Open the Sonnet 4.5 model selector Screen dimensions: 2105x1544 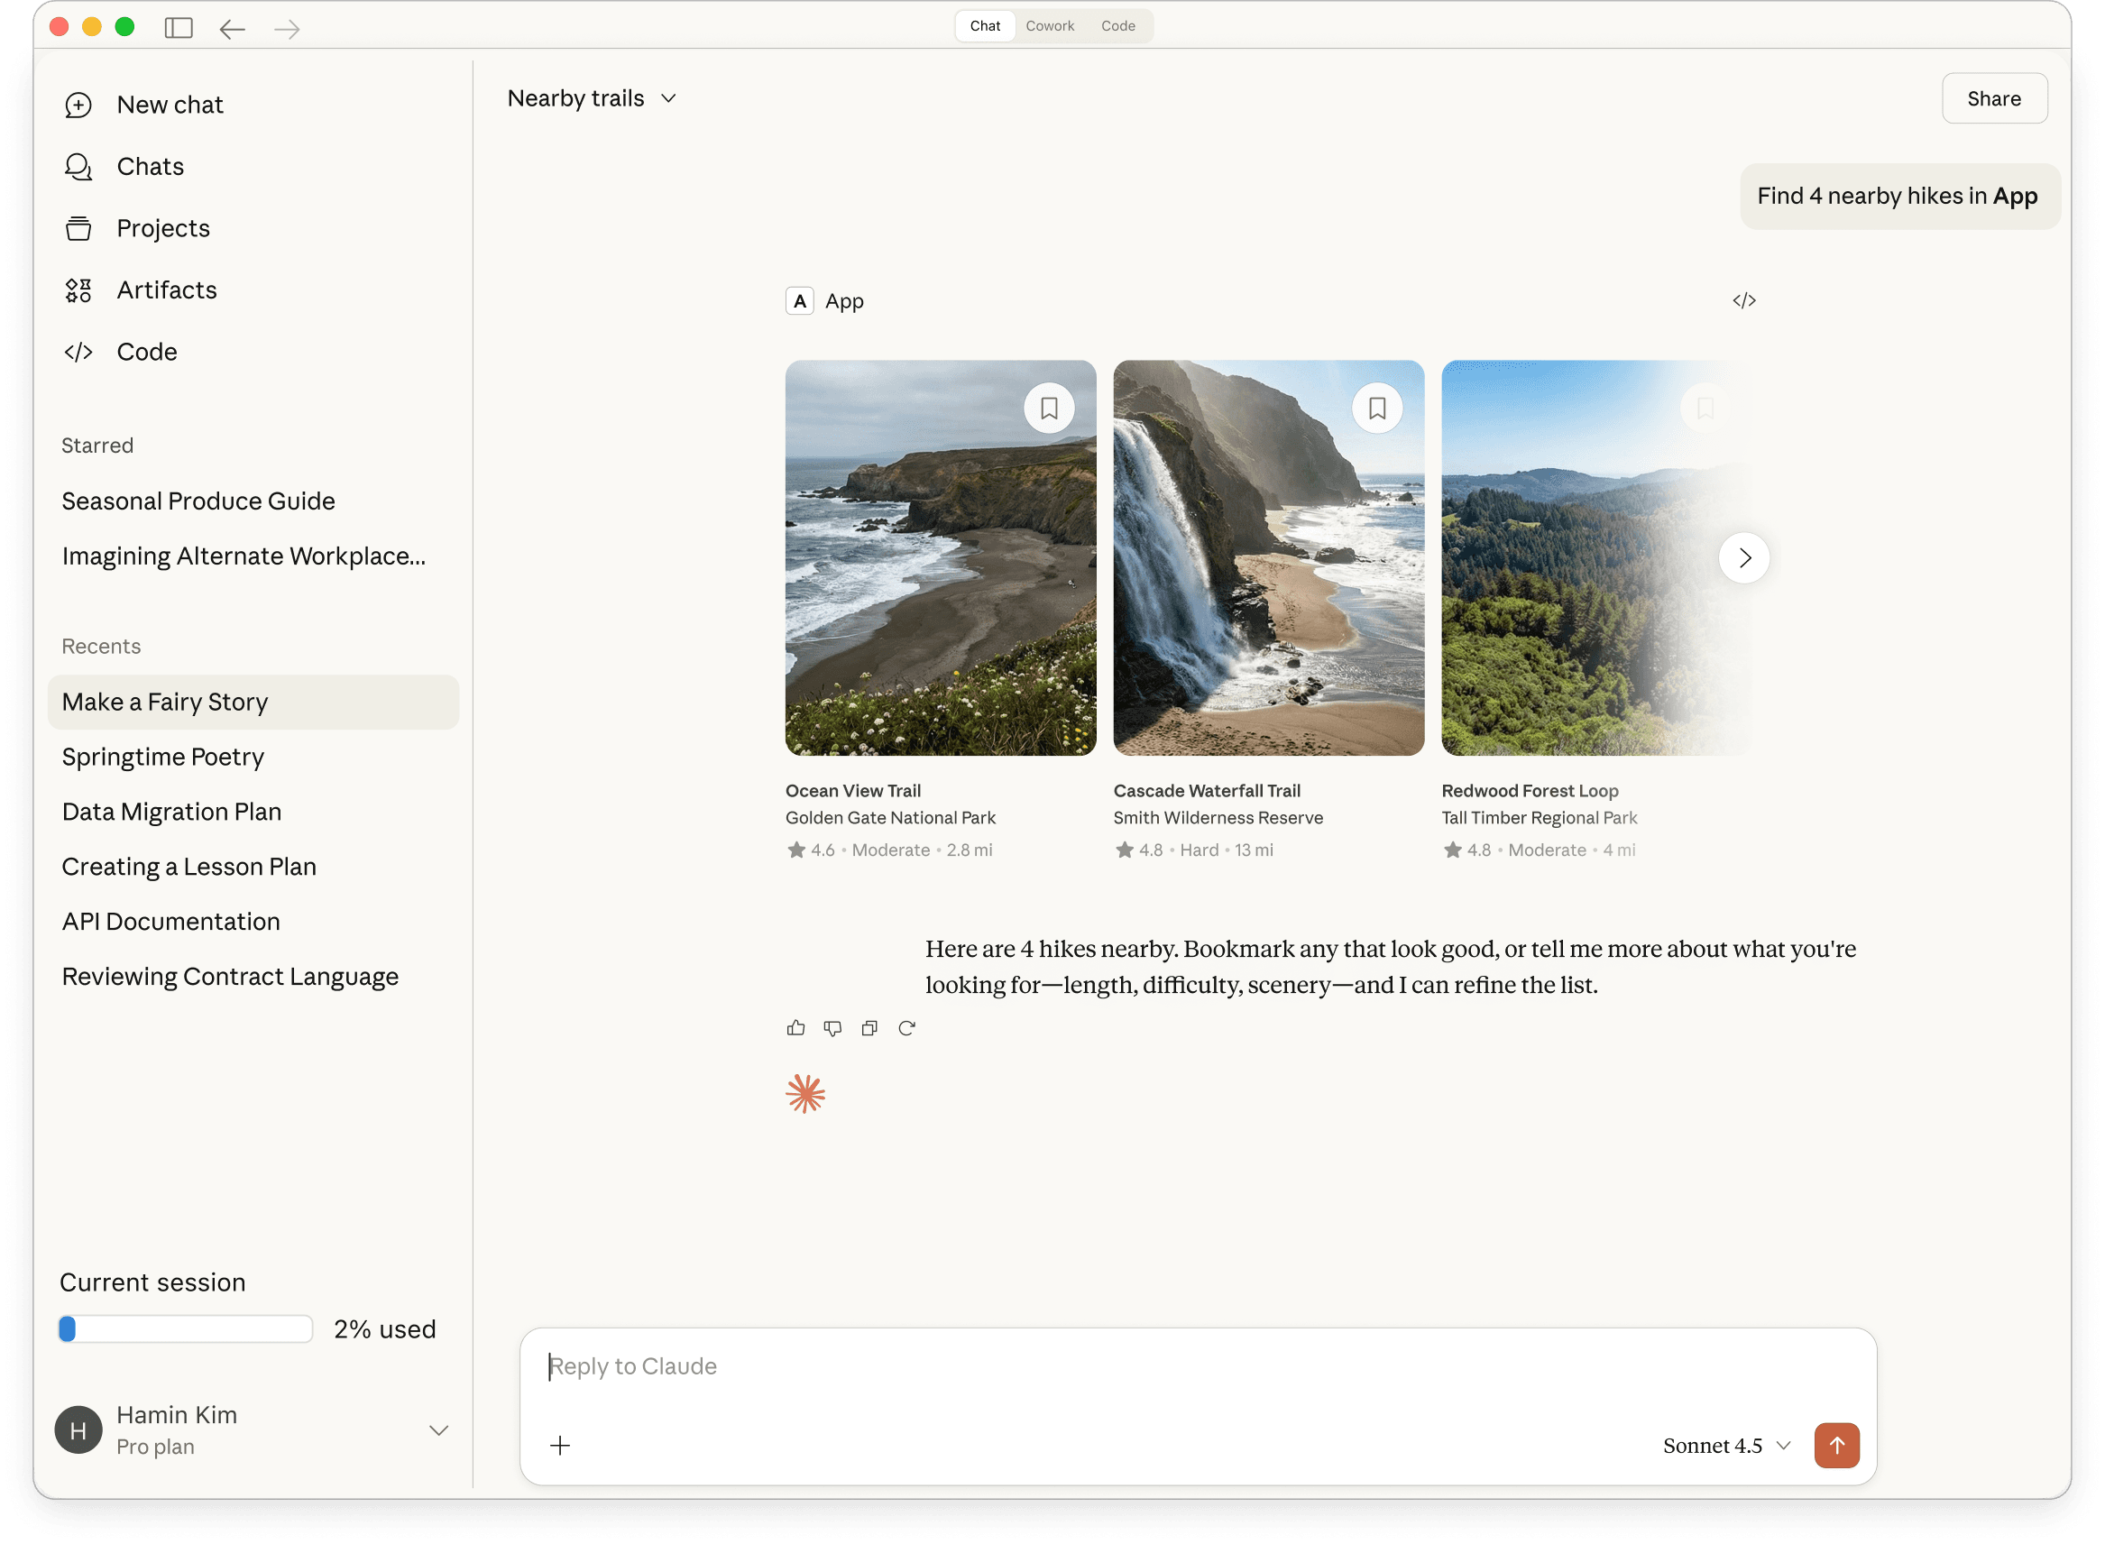coord(1726,1446)
